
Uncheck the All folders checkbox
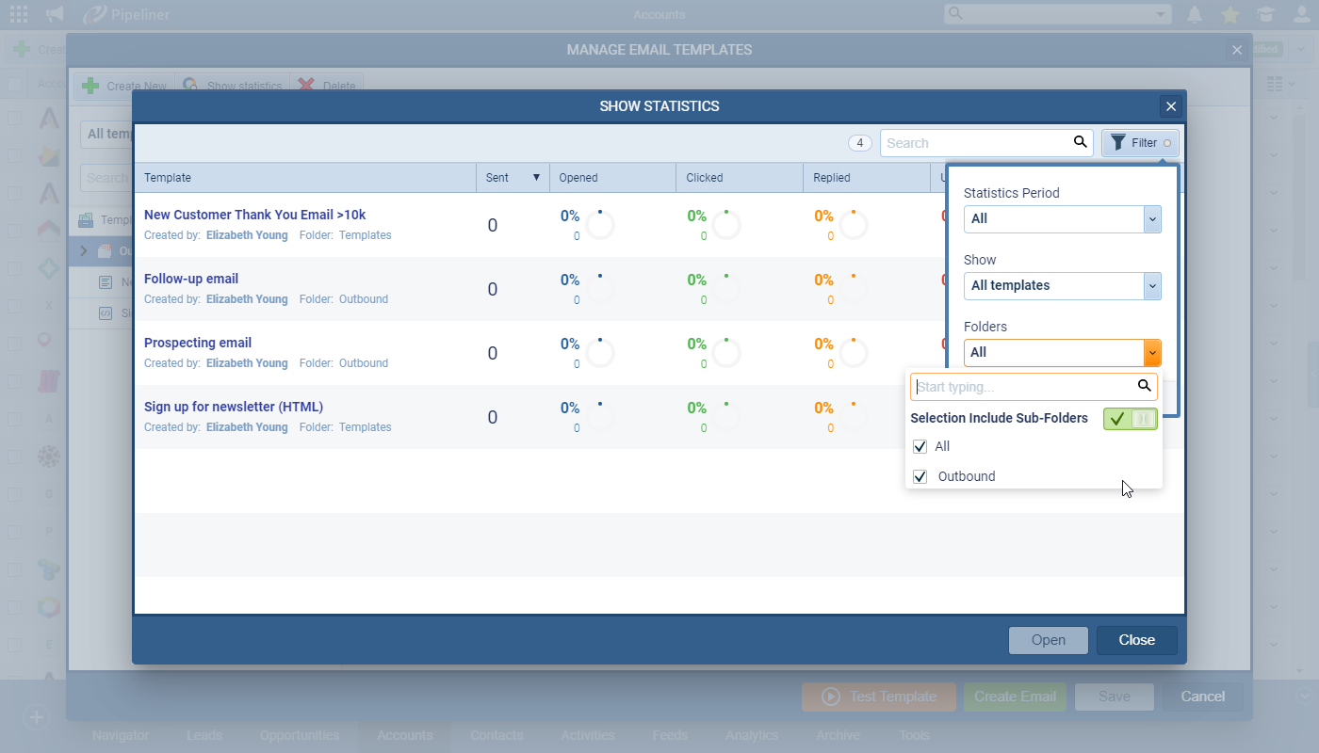coord(920,447)
